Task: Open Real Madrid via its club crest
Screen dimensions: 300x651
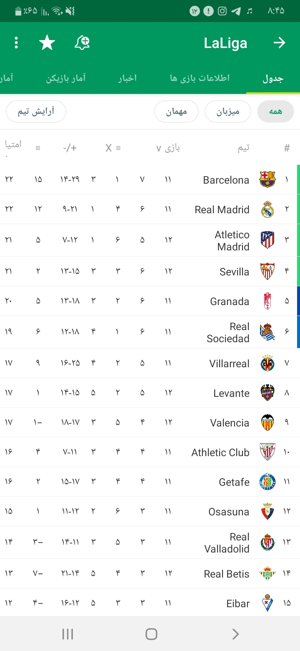Action: [x=267, y=209]
